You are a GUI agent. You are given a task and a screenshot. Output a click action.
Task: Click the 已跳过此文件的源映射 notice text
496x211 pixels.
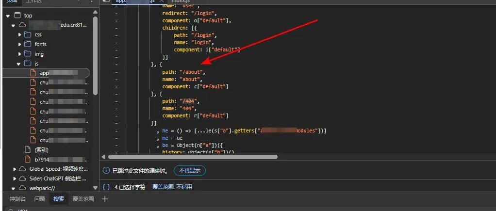[140, 171]
